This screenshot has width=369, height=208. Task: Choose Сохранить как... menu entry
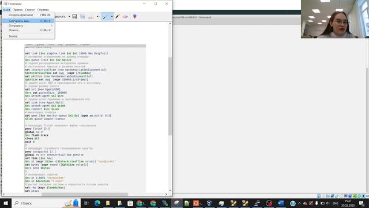tap(28, 21)
